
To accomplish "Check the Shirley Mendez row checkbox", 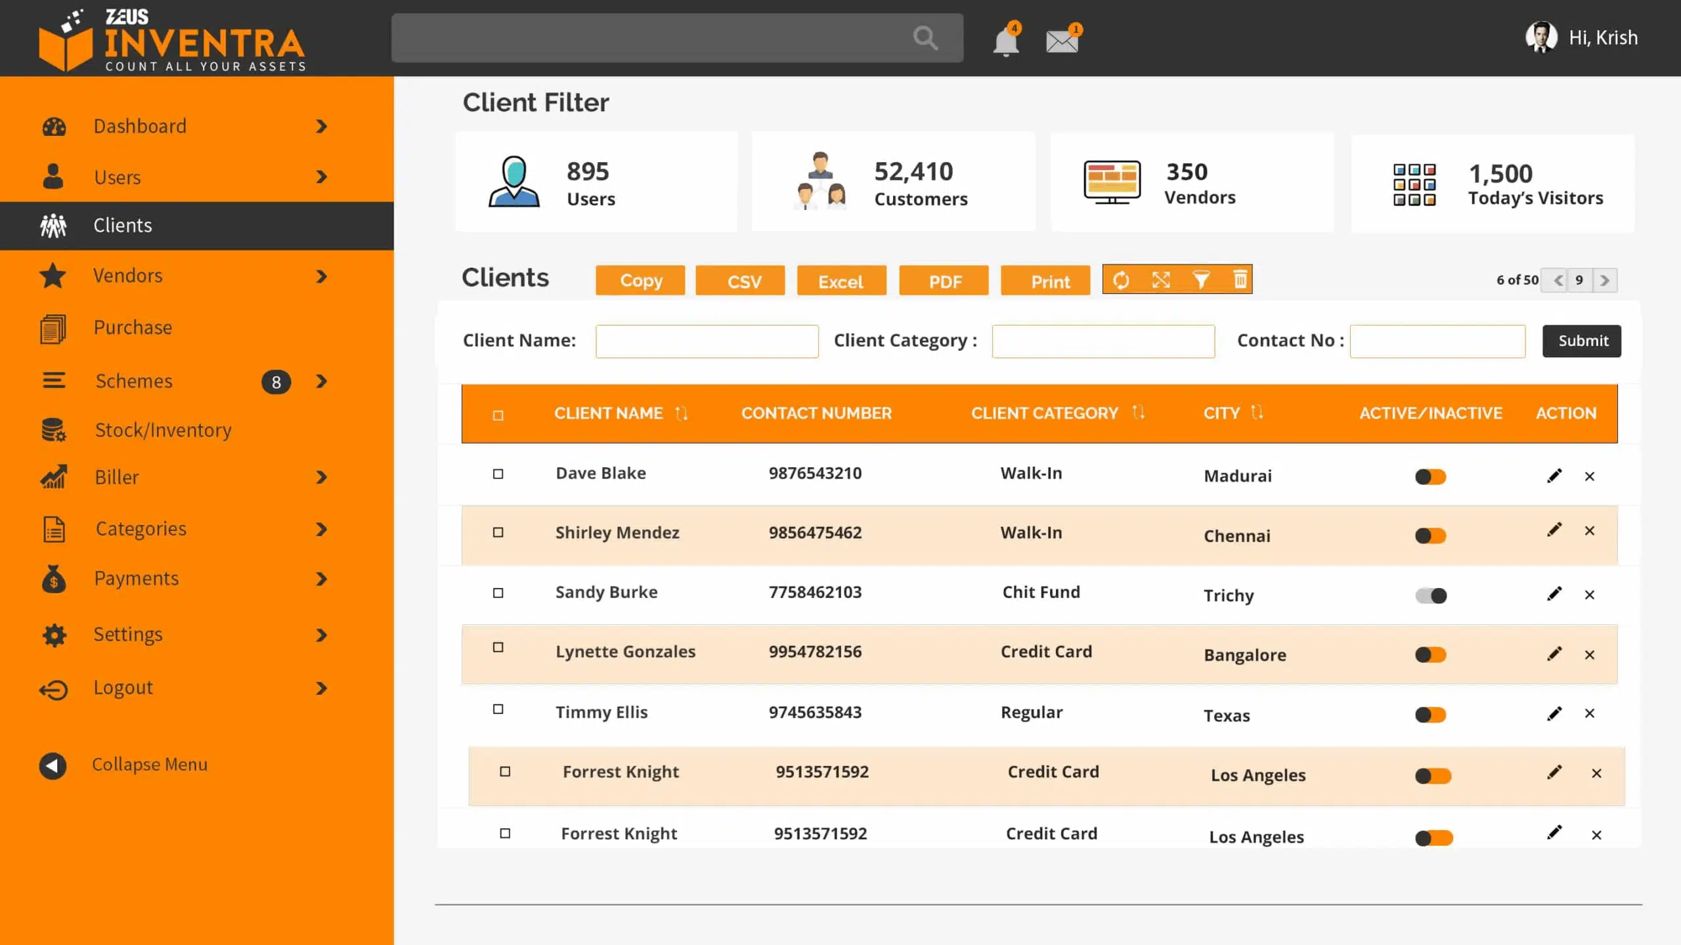I will pyautogui.click(x=498, y=532).
